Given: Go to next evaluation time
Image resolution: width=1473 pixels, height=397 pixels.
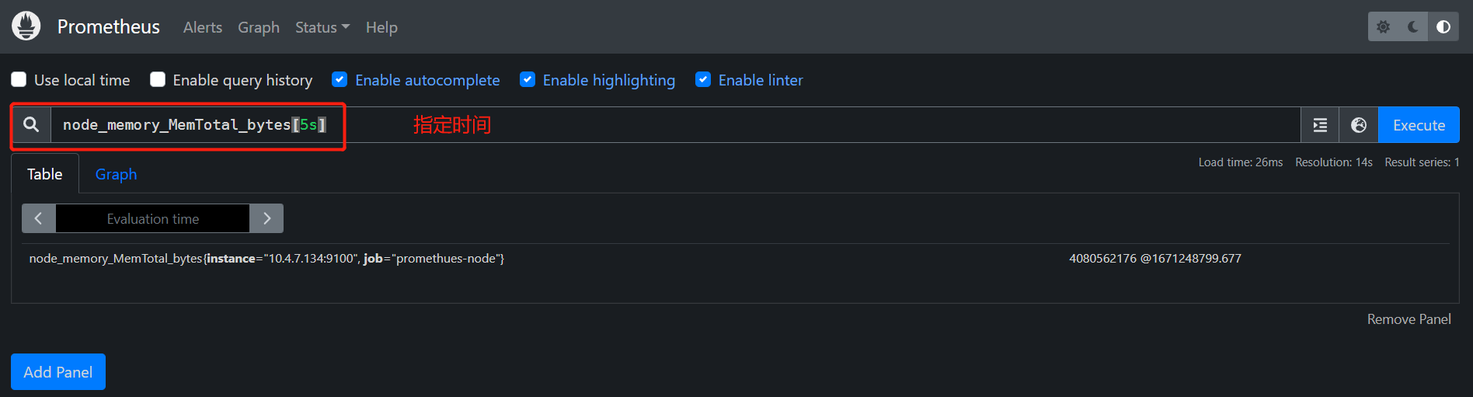Looking at the screenshot, I should 266,219.
